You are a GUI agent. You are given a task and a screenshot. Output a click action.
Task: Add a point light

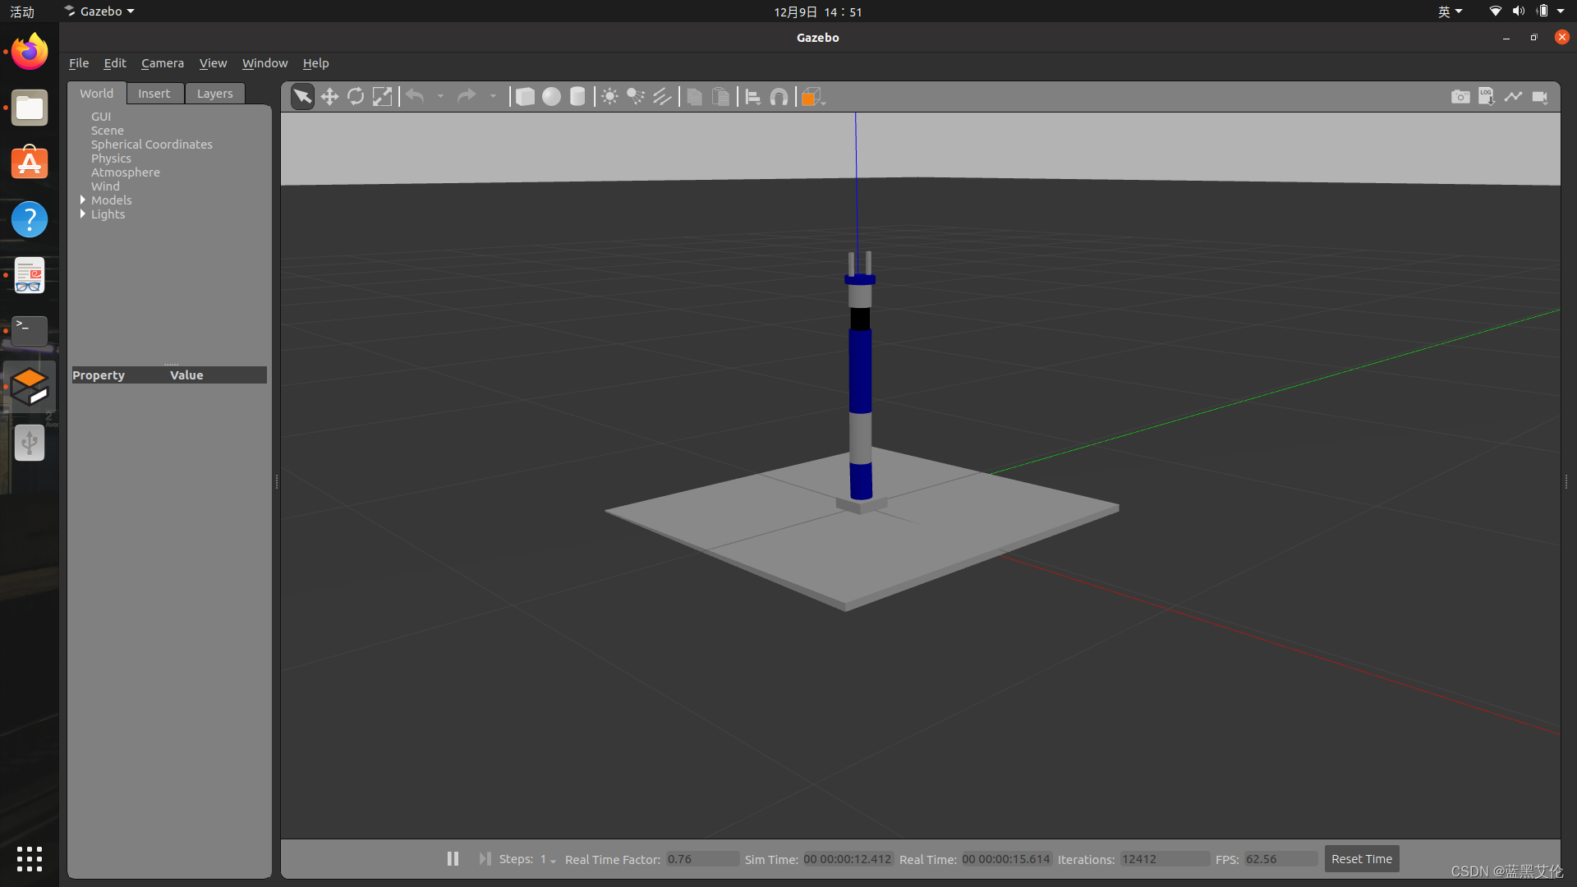point(609,97)
